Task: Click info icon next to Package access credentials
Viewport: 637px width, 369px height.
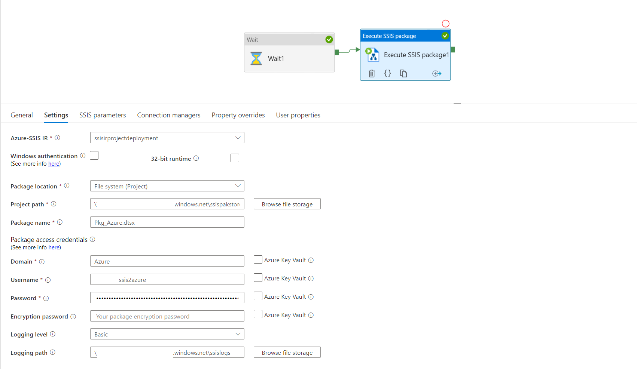Action: point(92,239)
